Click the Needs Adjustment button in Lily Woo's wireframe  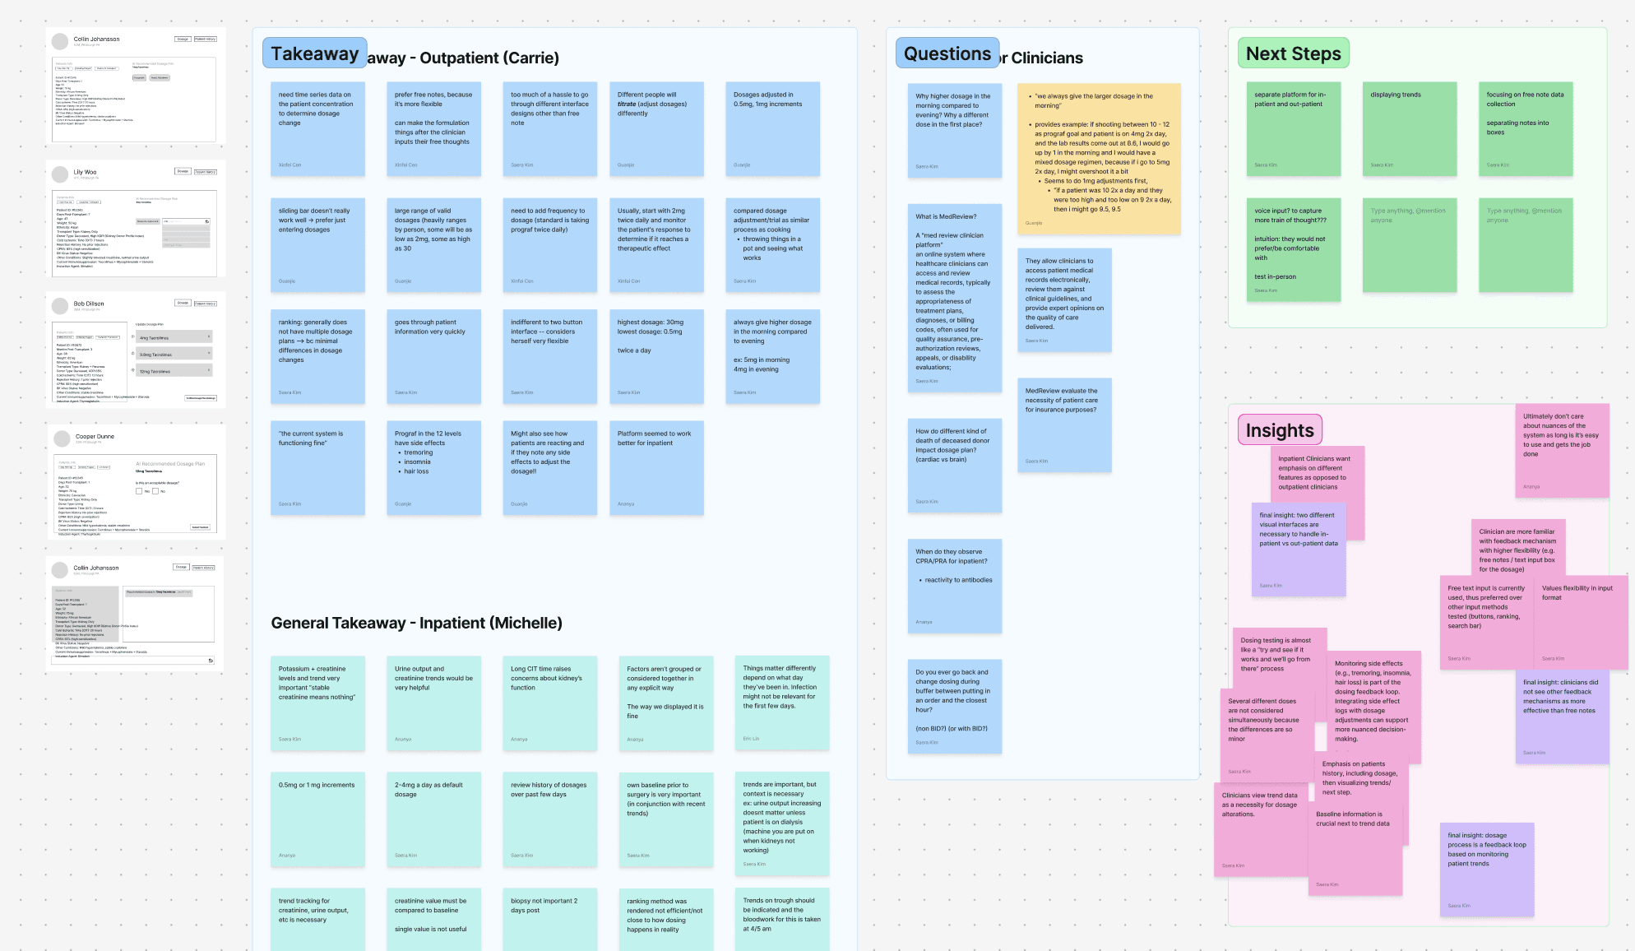point(148,221)
